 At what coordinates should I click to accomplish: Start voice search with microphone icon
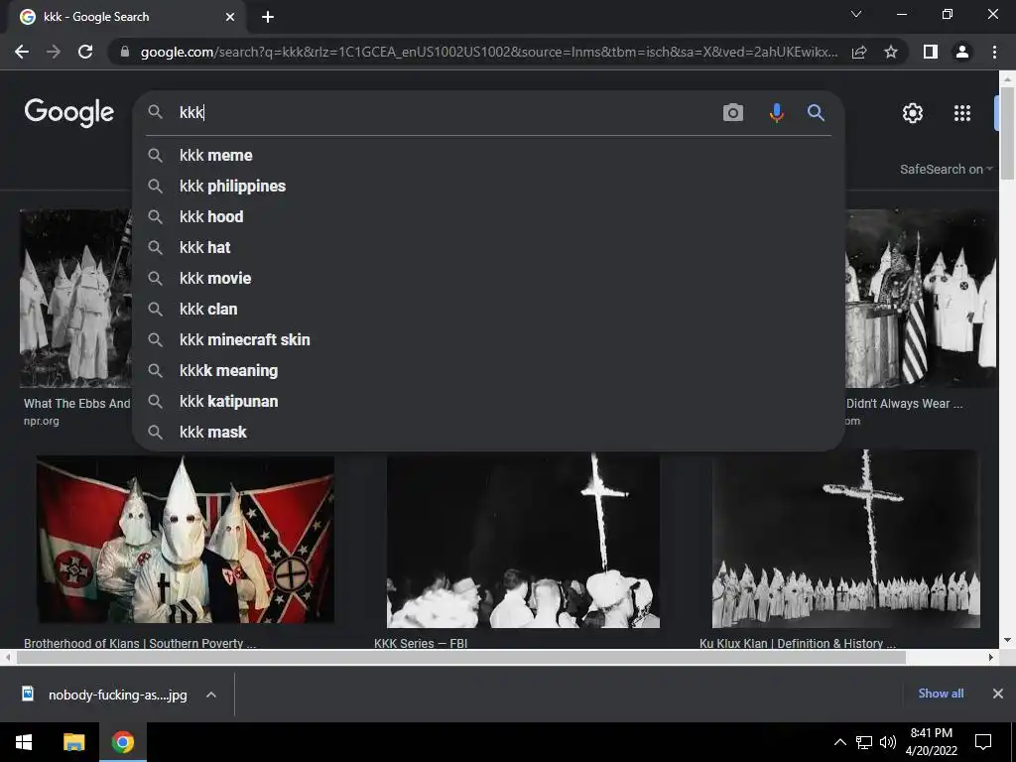tap(776, 113)
